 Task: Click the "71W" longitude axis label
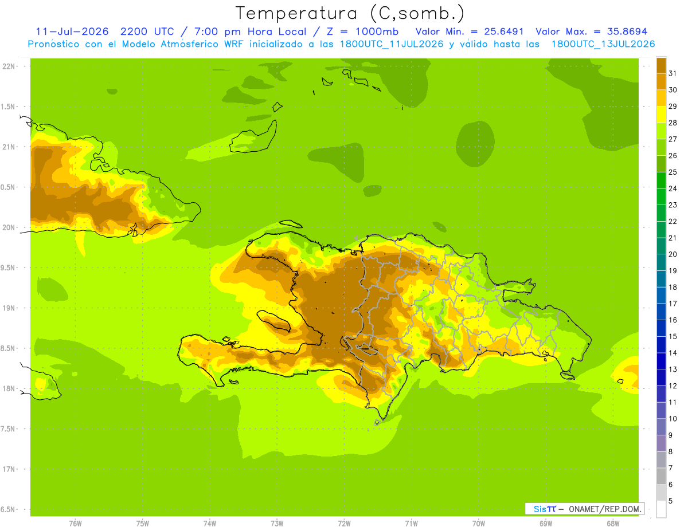411,524
